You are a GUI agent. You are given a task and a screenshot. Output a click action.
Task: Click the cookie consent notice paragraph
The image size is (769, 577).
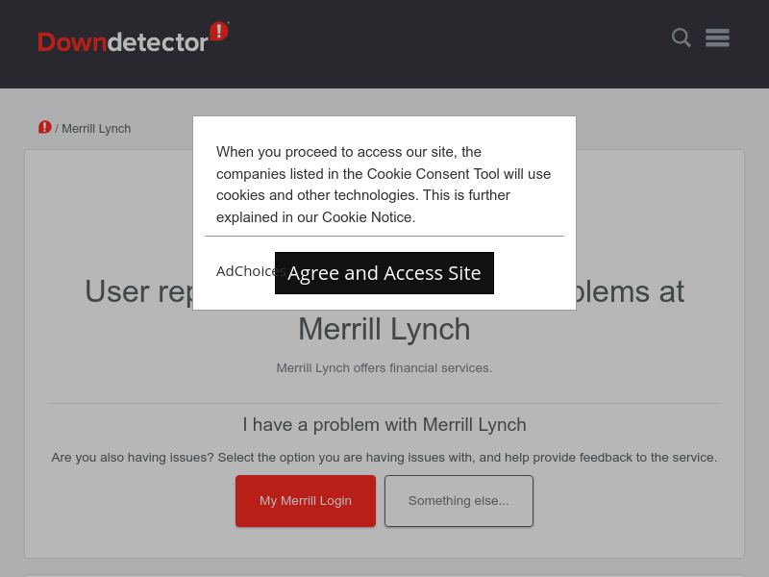click(x=384, y=185)
